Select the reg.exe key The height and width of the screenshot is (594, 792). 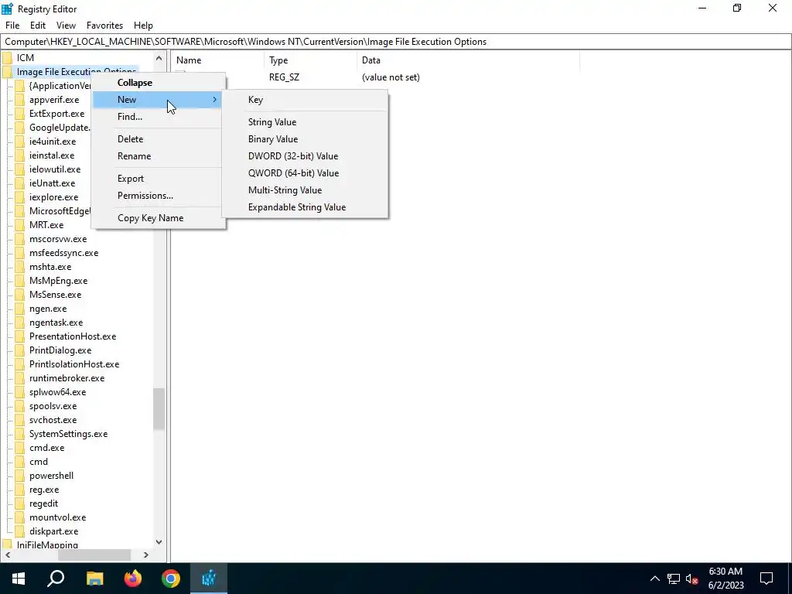[44, 490]
